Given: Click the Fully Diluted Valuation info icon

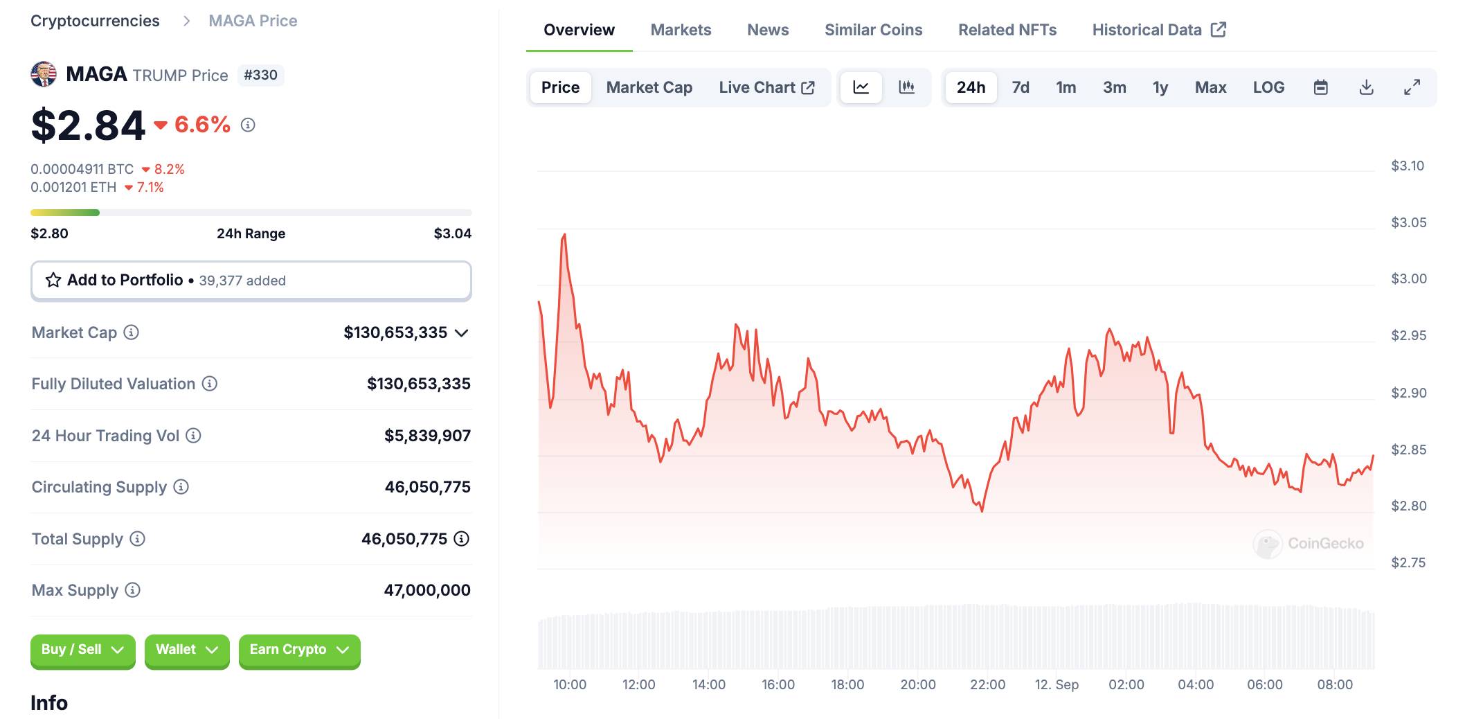Looking at the screenshot, I should tap(210, 384).
